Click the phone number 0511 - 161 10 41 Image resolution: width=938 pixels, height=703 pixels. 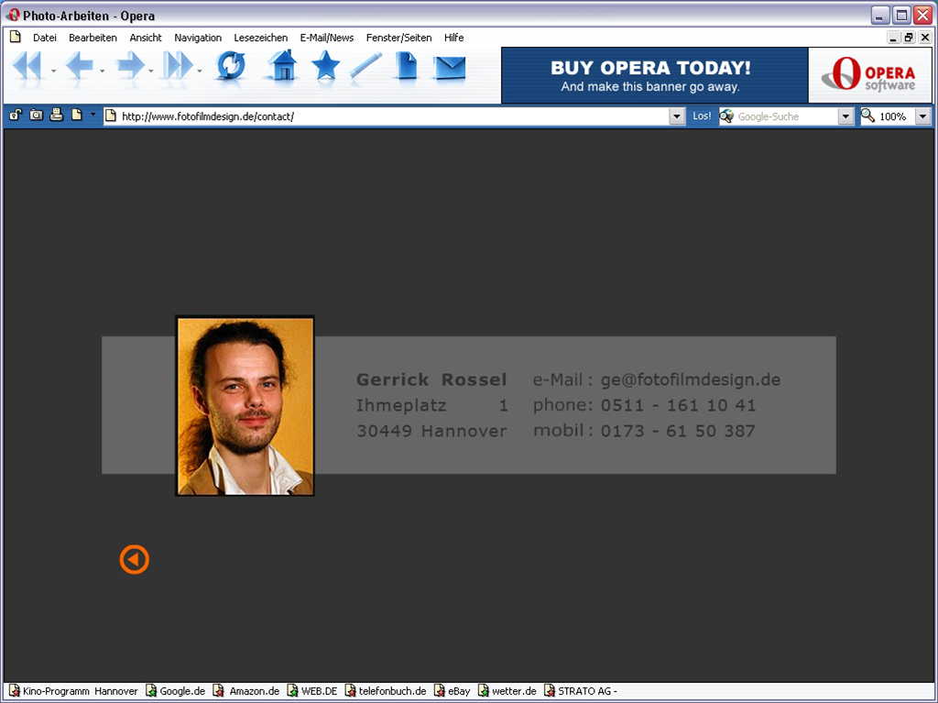[679, 405]
